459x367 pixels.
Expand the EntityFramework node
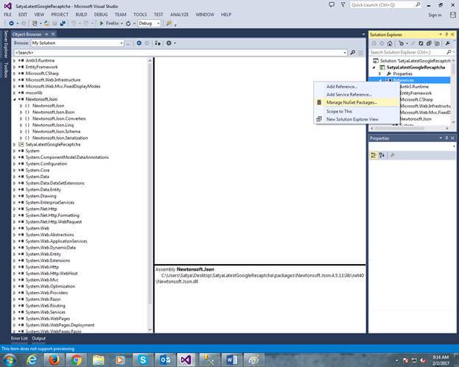14,67
